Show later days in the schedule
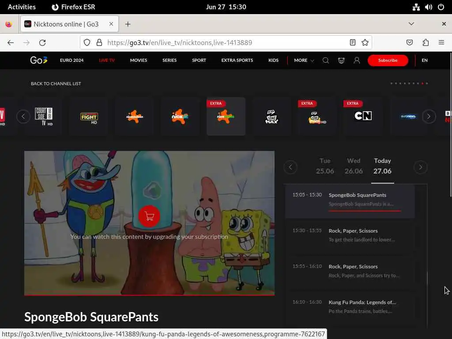This screenshot has width=452, height=339. point(421,167)
